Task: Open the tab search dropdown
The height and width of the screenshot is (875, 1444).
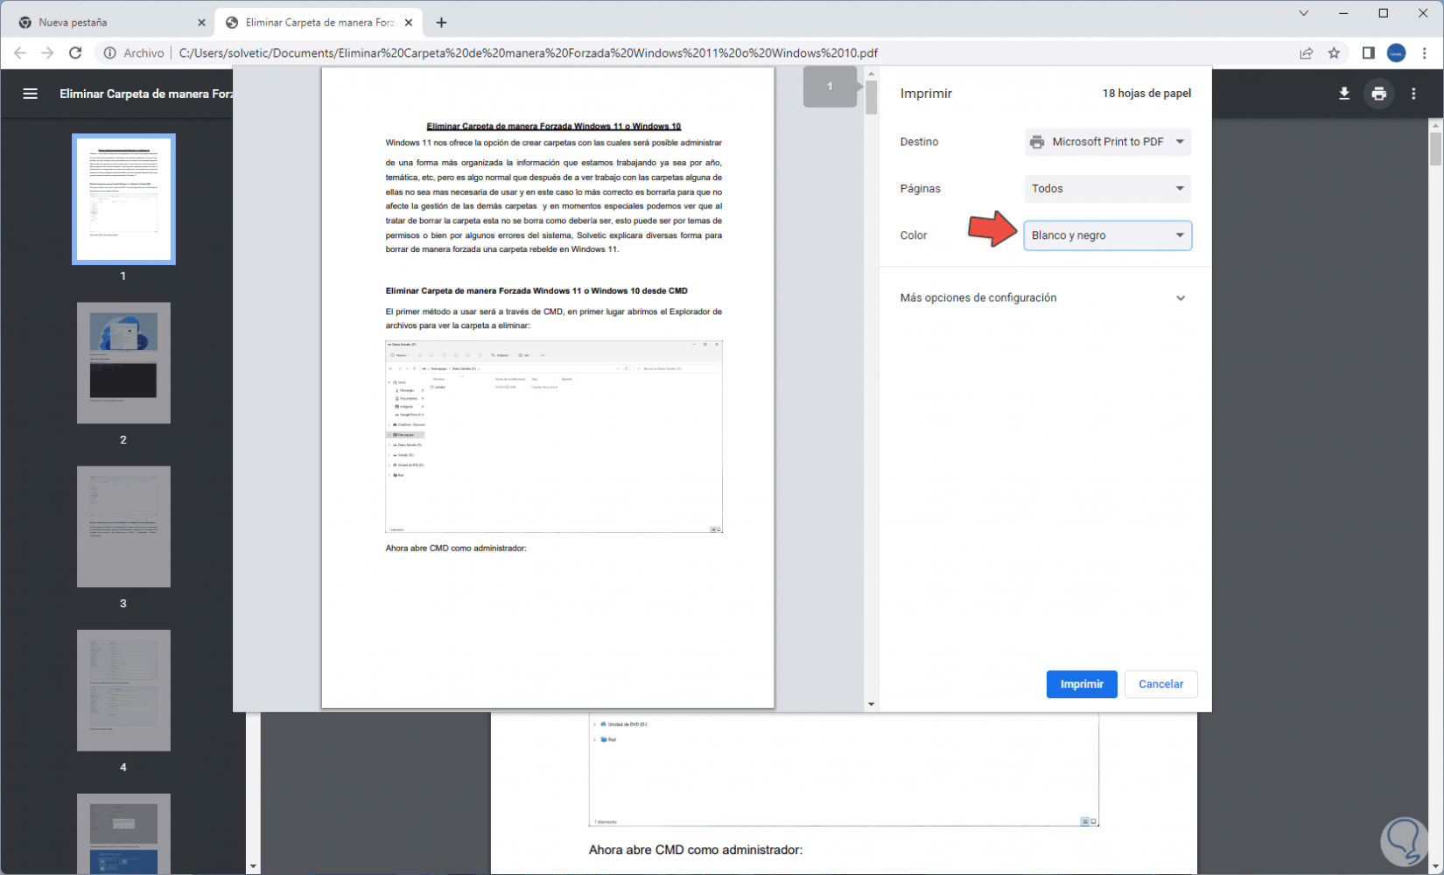Action: pos(1304,13)
